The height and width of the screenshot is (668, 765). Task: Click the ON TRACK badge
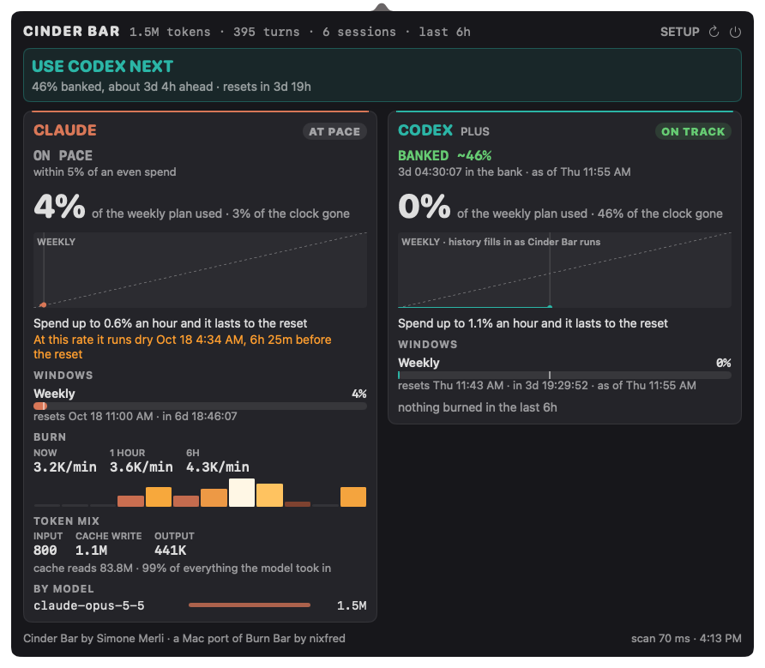693,131
